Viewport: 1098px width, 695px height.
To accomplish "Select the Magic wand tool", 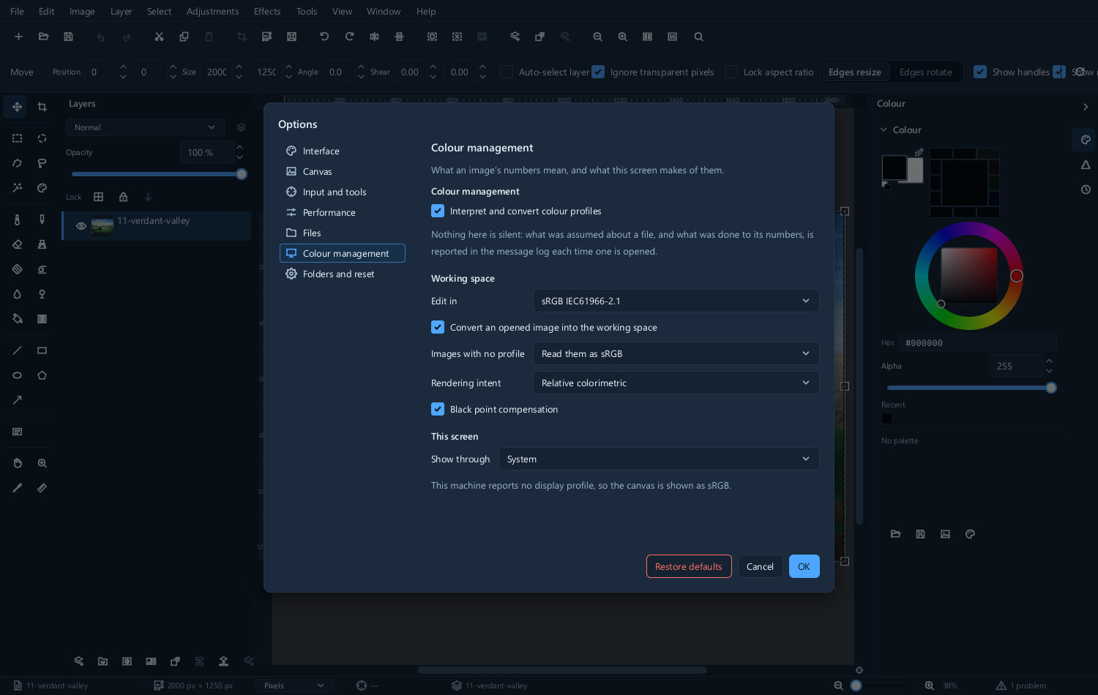I will pyautogui.click(x=17, y=188).
